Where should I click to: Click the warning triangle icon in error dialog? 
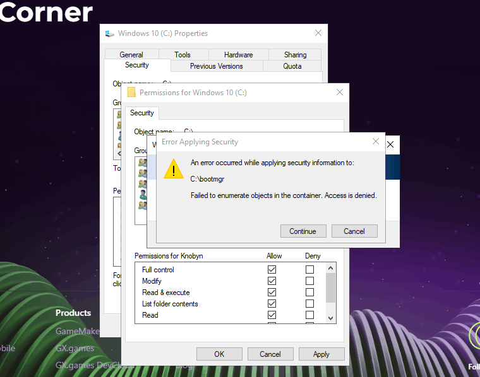[174, 169]
